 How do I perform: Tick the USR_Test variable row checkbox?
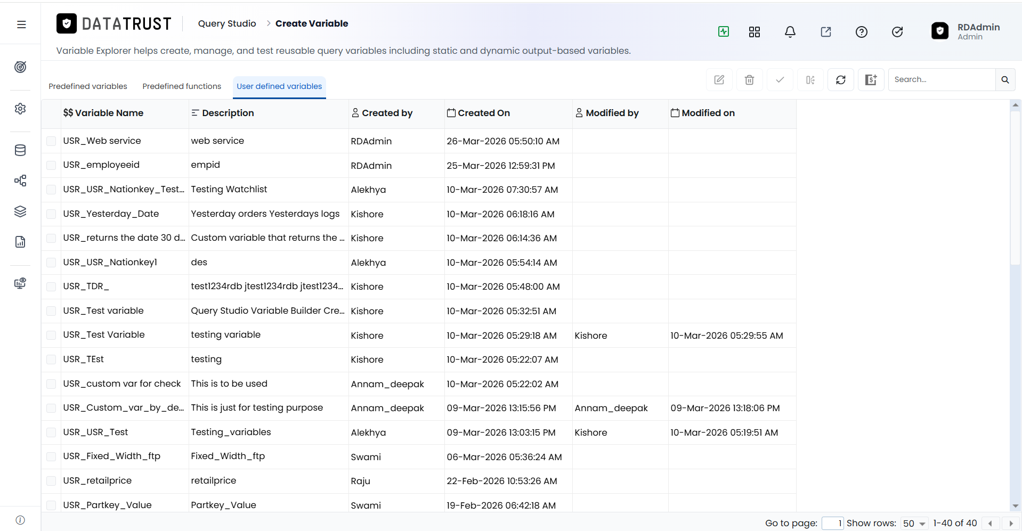(x=51, y=311)
